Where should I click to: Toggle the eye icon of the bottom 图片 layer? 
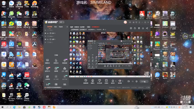point(45,42)
